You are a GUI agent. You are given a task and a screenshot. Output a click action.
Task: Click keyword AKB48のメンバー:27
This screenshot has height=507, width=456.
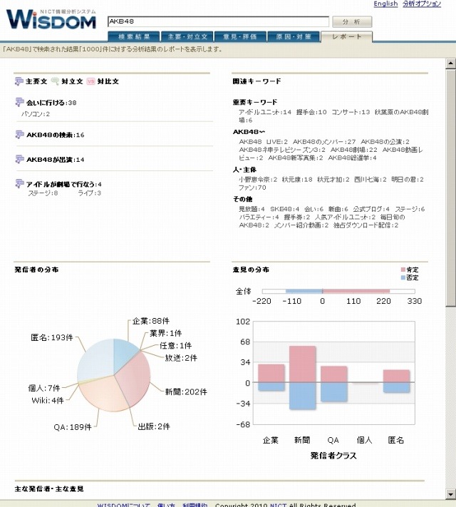(324, 142)
